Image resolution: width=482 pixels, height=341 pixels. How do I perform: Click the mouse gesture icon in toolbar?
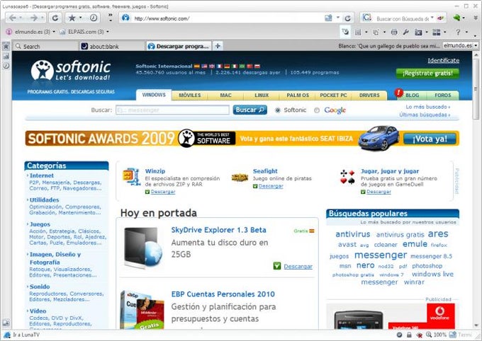click(x=345, y=32)
